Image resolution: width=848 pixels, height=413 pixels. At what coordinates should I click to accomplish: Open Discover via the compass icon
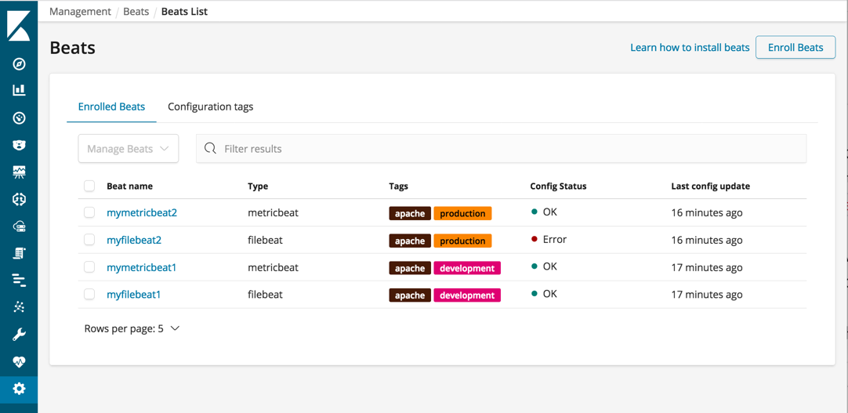[x=19, y=64]
